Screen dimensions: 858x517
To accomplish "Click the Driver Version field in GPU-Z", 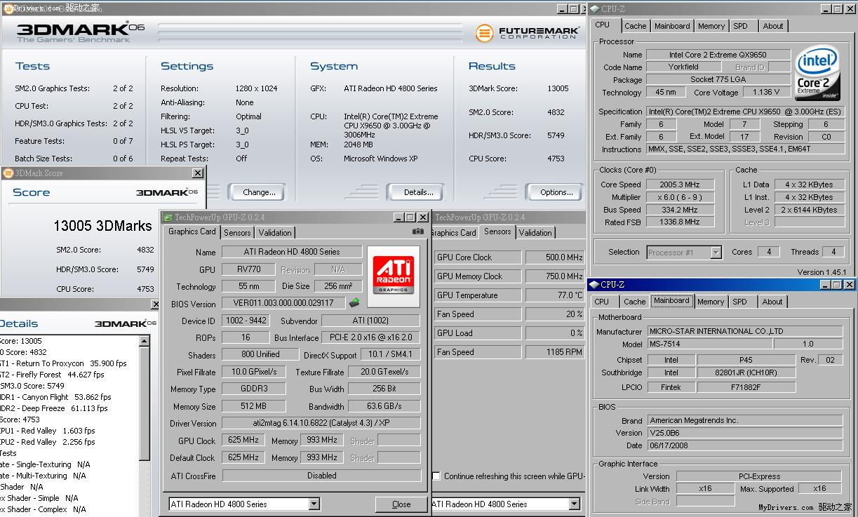I will point(321,424).
